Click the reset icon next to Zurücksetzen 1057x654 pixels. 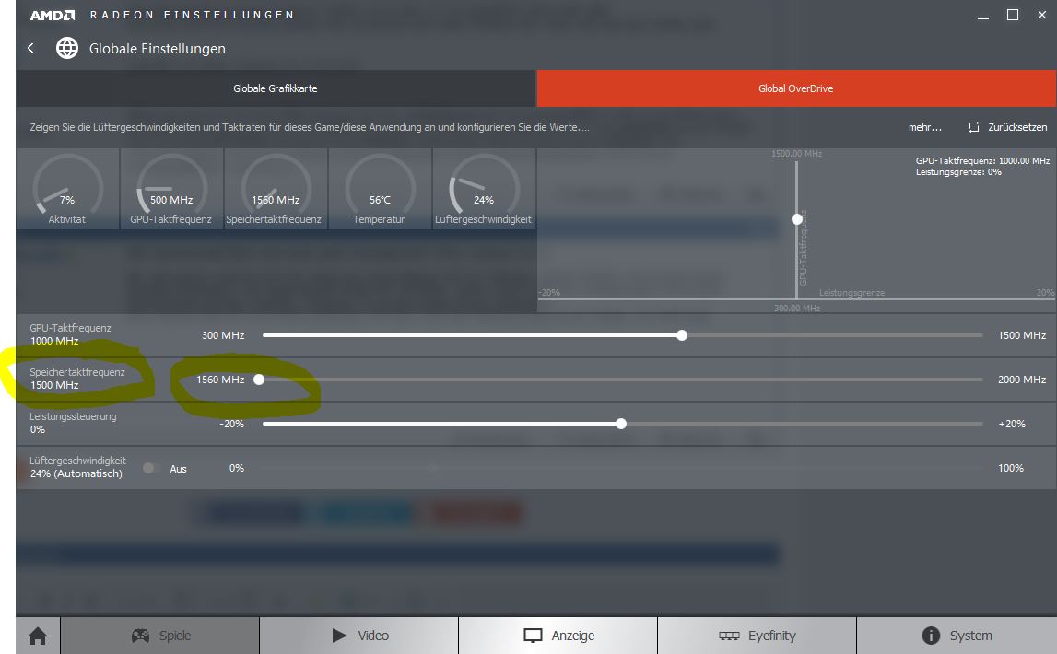(973, 126)
